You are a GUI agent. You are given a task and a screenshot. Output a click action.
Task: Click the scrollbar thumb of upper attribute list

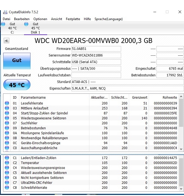click(181, 113)
